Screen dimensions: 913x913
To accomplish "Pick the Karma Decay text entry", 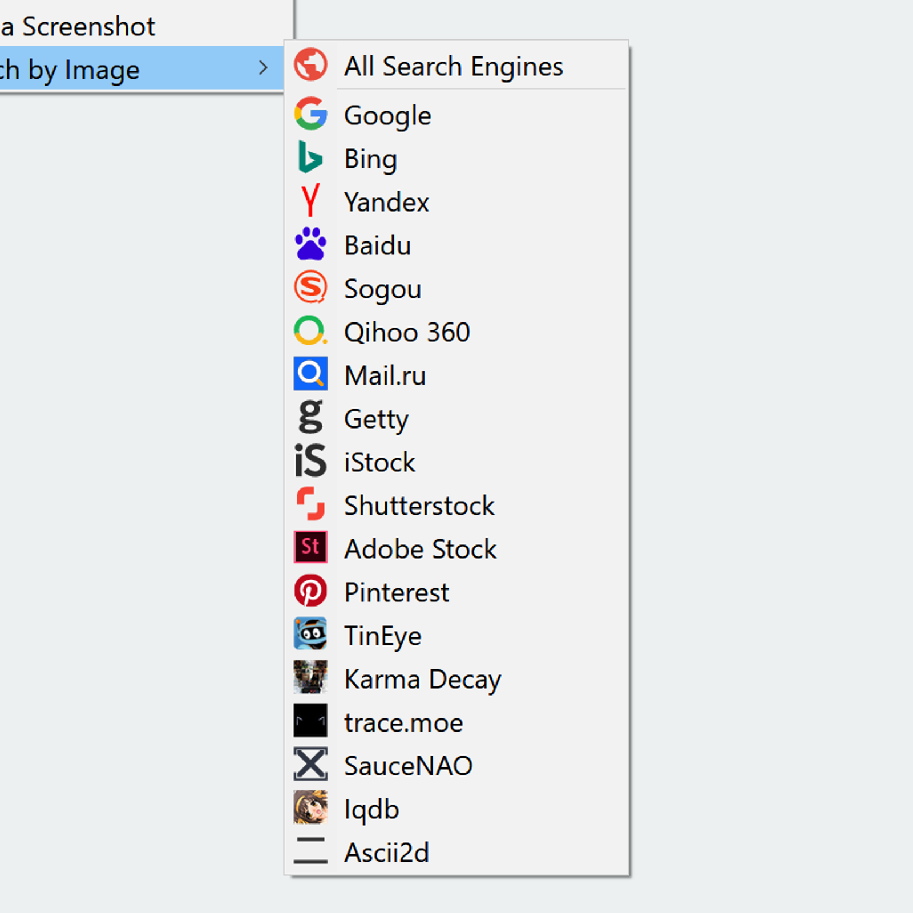I will [x=423, y=680].
